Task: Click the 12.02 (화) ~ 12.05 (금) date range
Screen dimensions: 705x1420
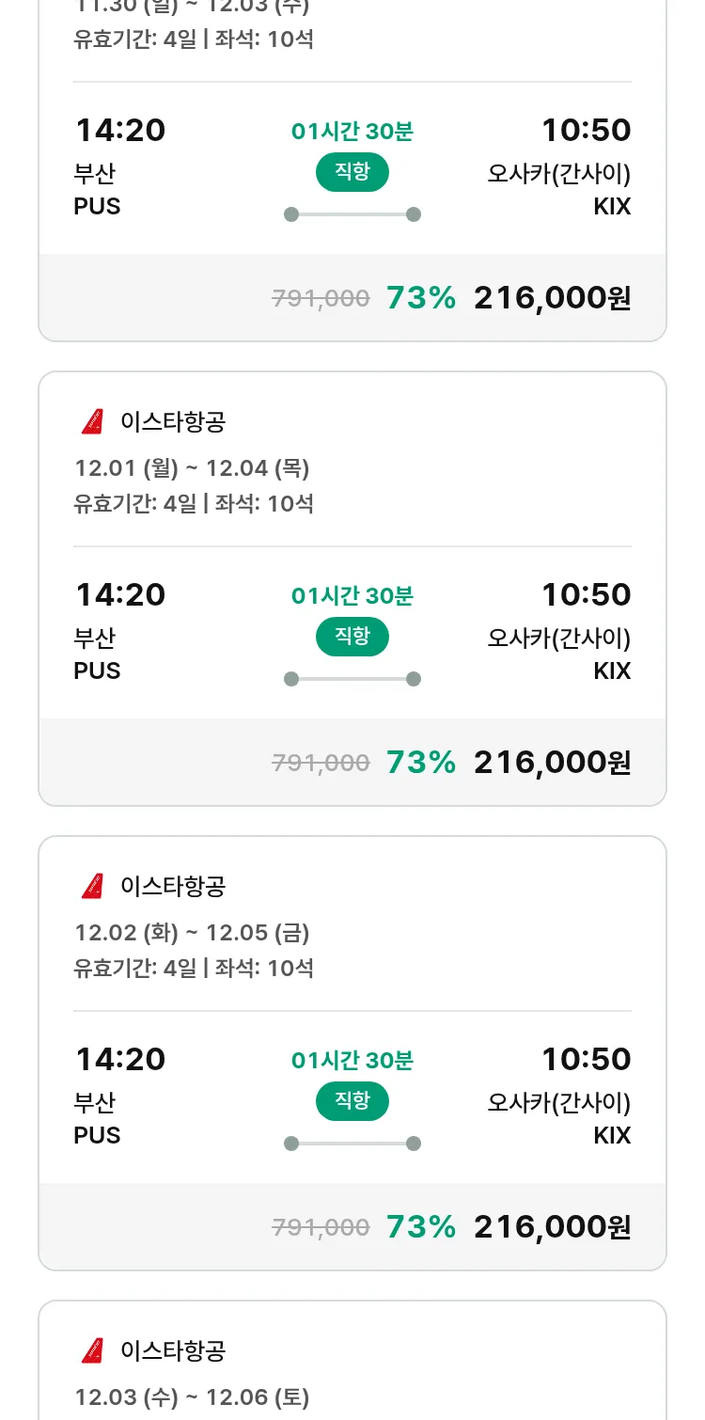Action: coord(192,933)
